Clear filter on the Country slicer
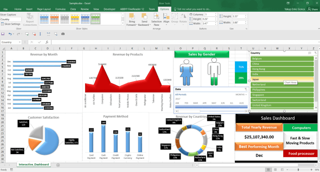Image resolution: width=320 pixels, height=172 pixels. (x=315, y=53)
